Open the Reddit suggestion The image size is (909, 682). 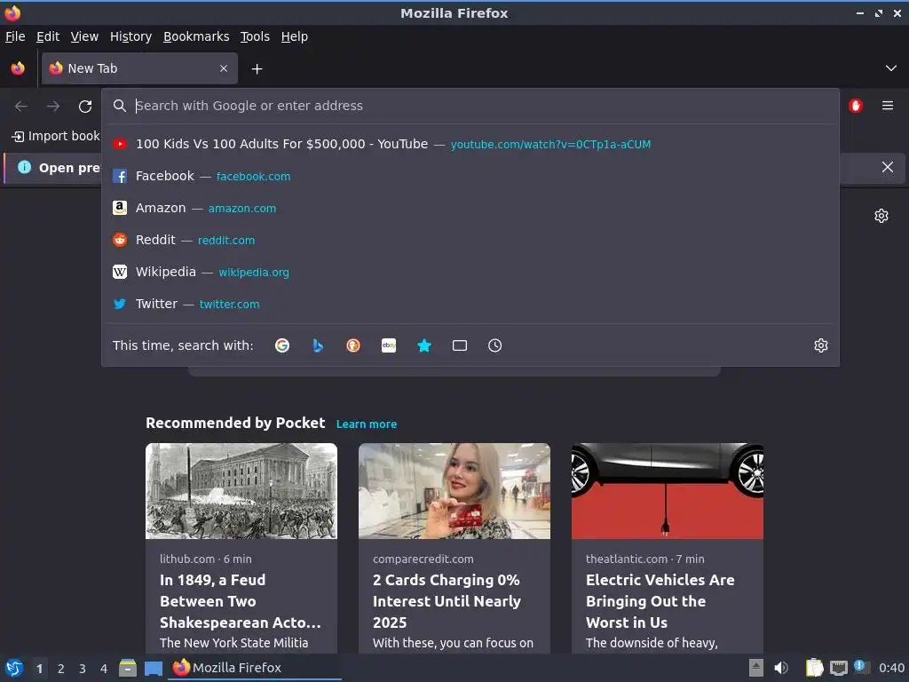click(x=470, y=240)
